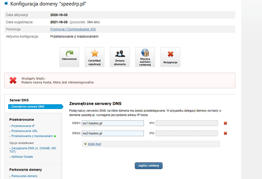
Task: Open Certyfikat rejestracji star icon
Action: pyautogui.click(x=94, y=57)
